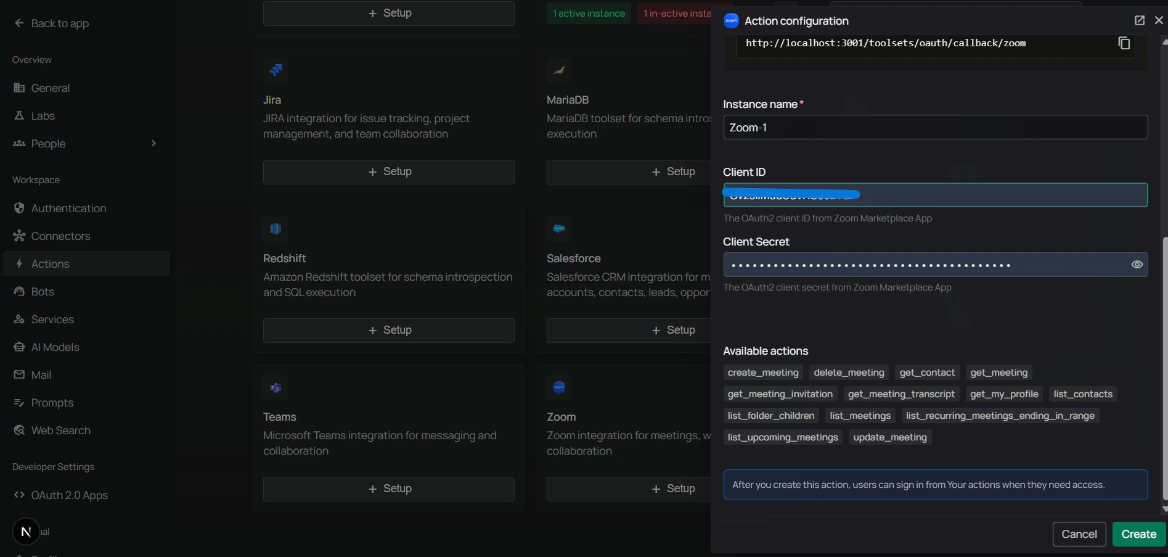Viewport: 1168px width, 557px height.
Task: Open the Bots icon
Action: click(x=19, y=291)
